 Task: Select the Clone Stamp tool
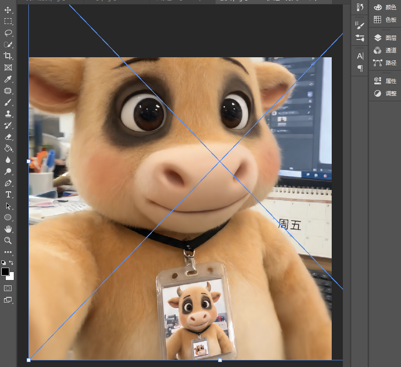(x=8, y=114)
